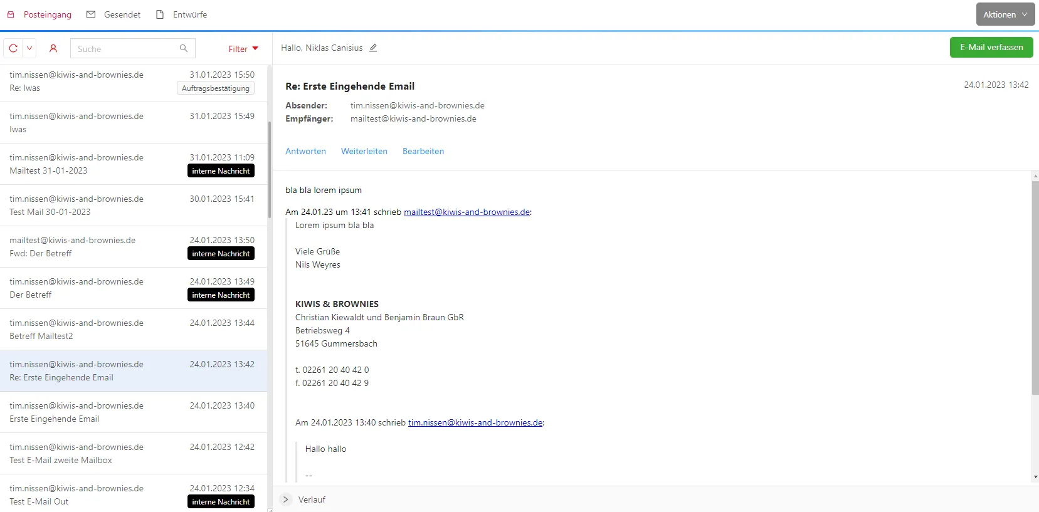The image size is (1039, 512).
Task: Open the mailtest@kiwis-and-brownies.de link in body
Action: point(467,212)
